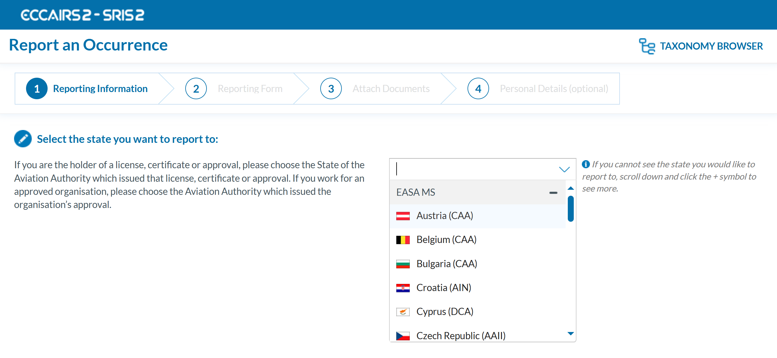Click the Cyprus flag icon

(403, 312)
